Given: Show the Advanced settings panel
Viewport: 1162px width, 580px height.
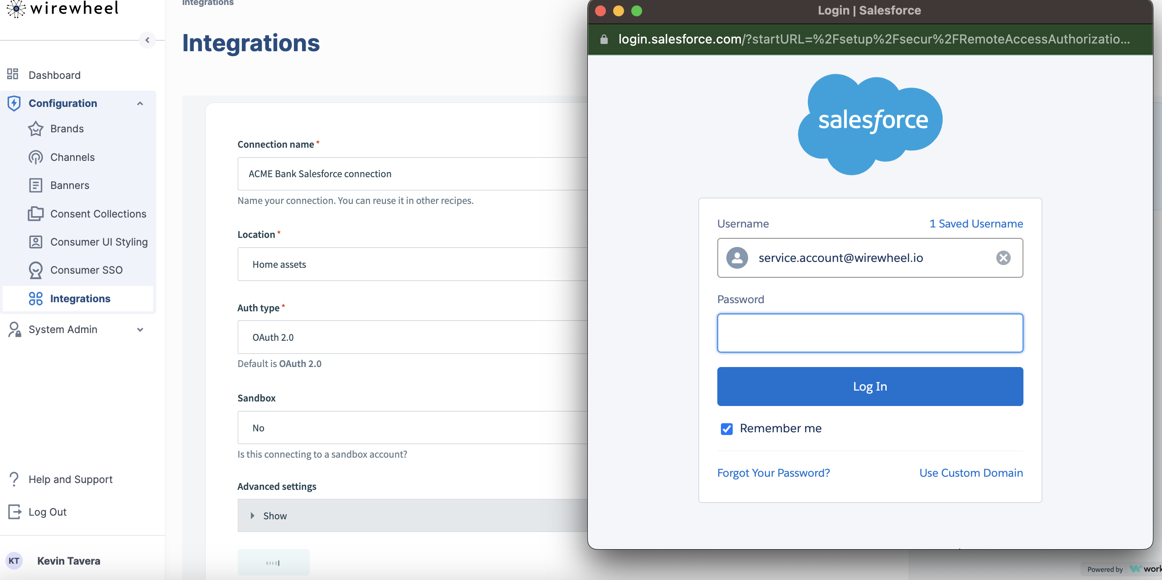Looking at the screenshot, I should (x=269, y=516).
